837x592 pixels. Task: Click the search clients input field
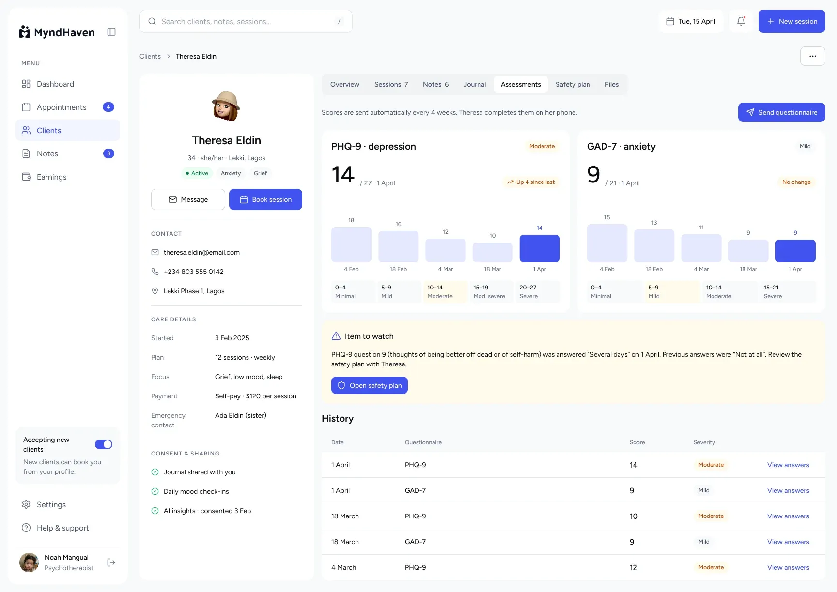(246, 21)
